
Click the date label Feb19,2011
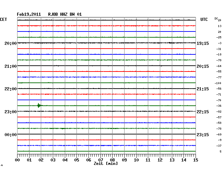pos(29,14)
